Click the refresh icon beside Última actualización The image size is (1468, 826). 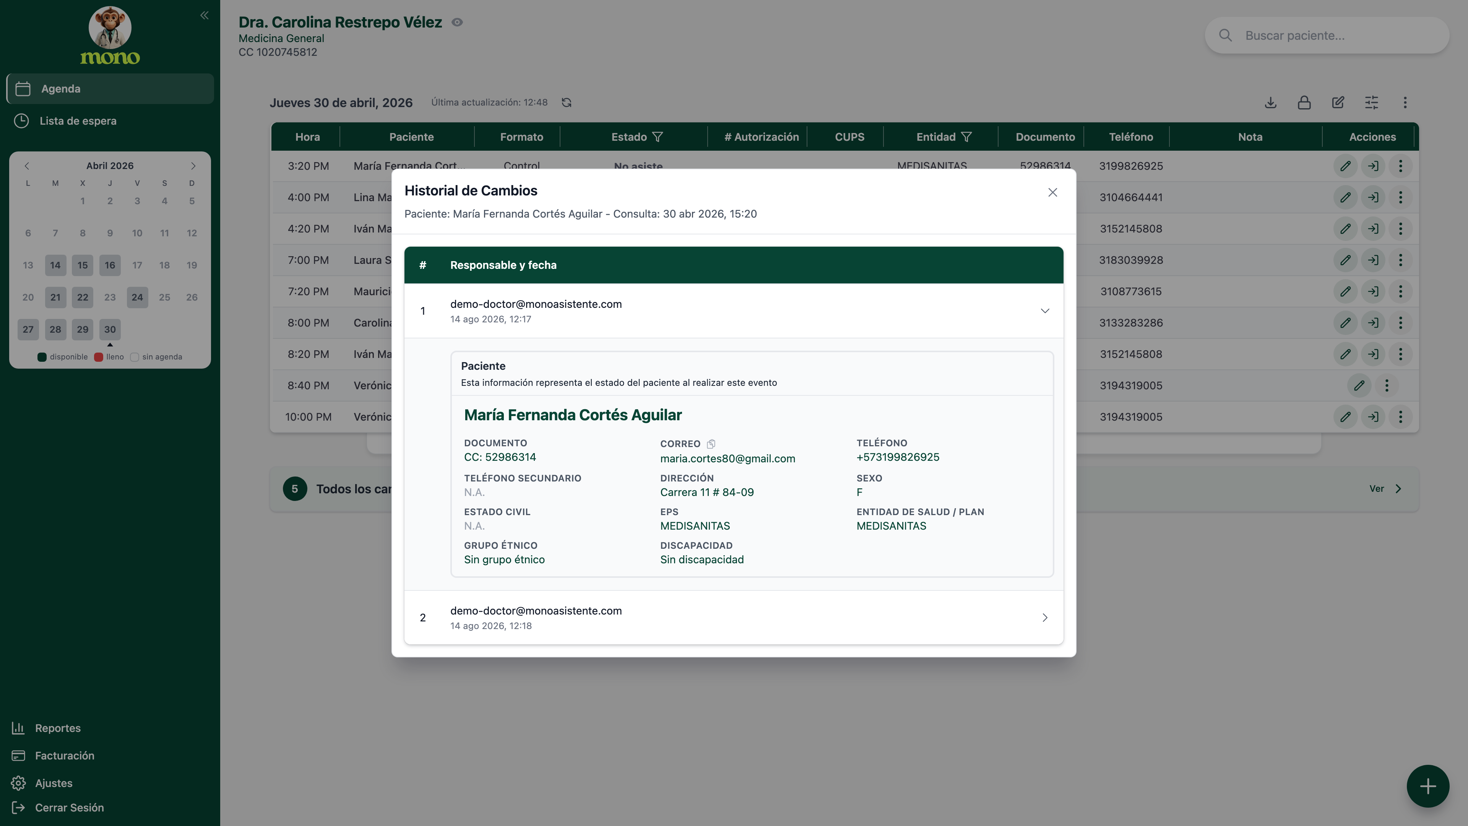coord(567,102)
